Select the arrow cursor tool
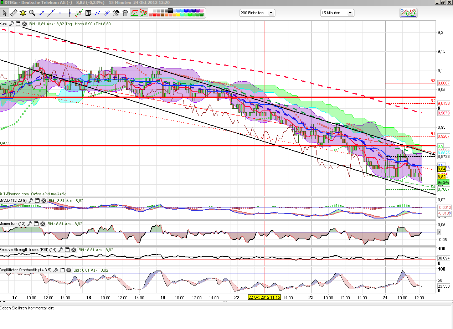 5,13
